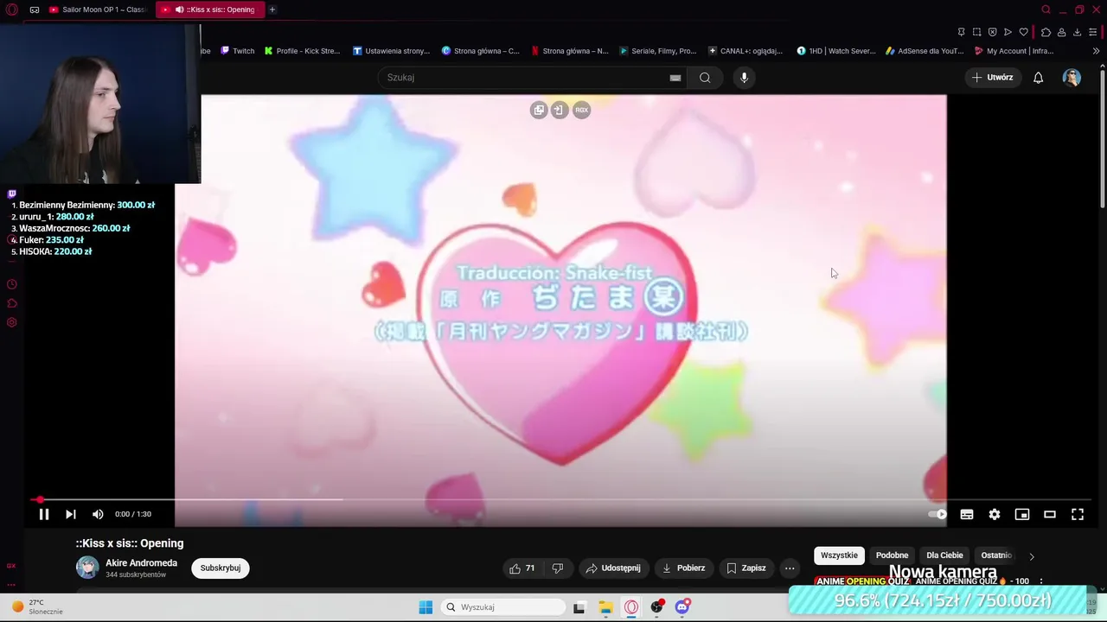Image resolution: width=1107 pixels, height=622 pixels.
Task: Open YouTube notifications bell
Action: coord(1039,78)
